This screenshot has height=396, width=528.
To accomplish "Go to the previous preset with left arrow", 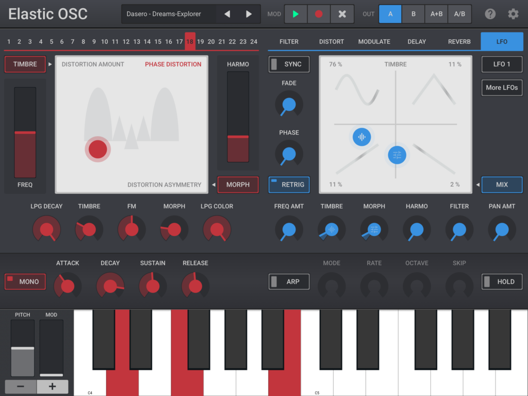I will tap(227, 14).
